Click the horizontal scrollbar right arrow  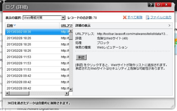coord(67,93)
